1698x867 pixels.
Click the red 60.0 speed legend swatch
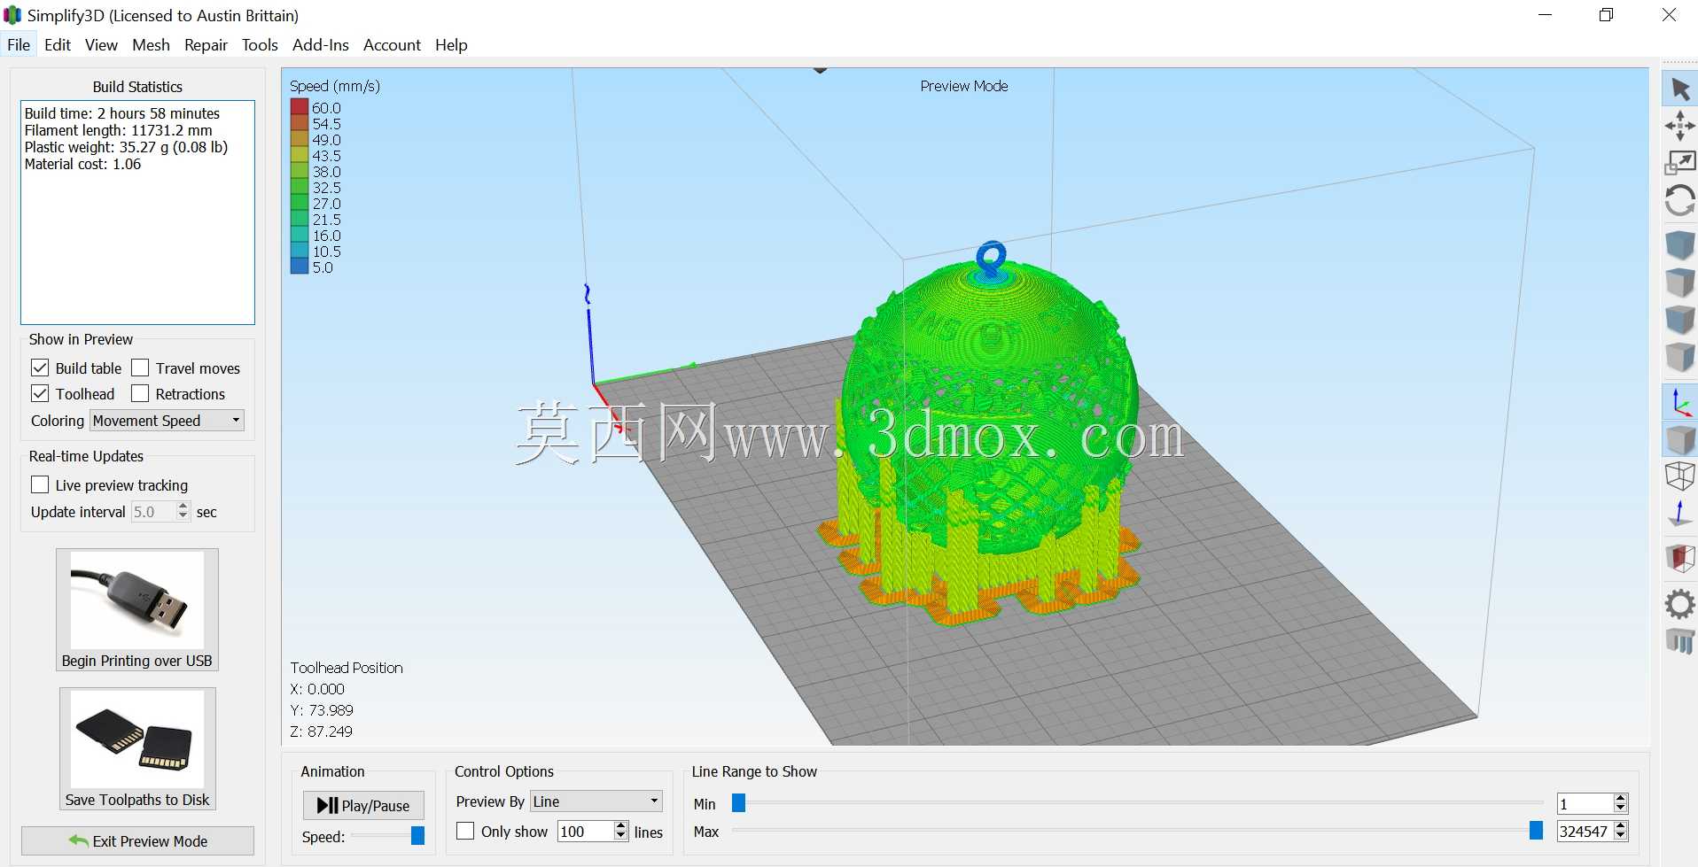(x=300, y=107)
